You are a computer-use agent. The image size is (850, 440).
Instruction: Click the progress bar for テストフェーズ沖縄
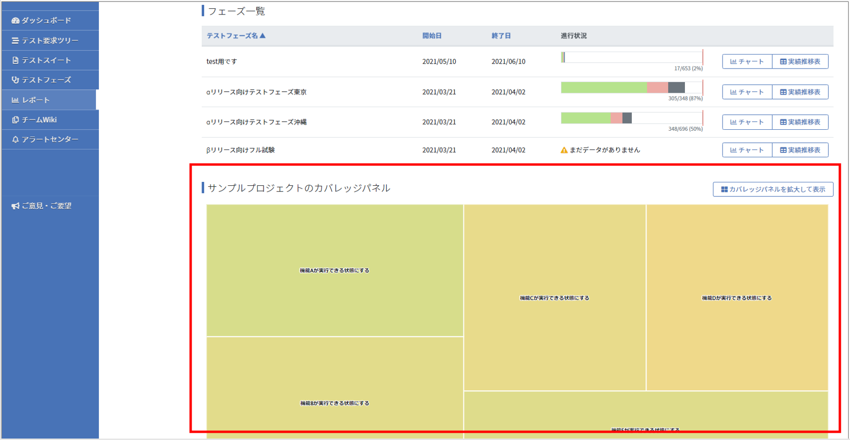point(632,118)
